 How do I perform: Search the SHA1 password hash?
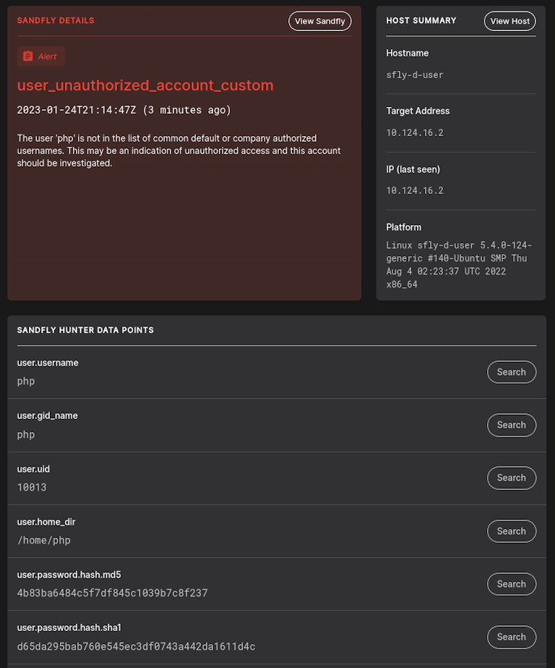click(x=511, y=637)
